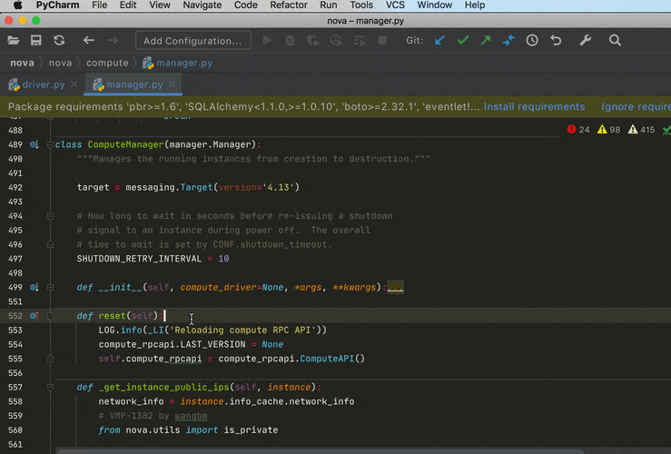Click the Synchronize reload icon

coord(59,41)
